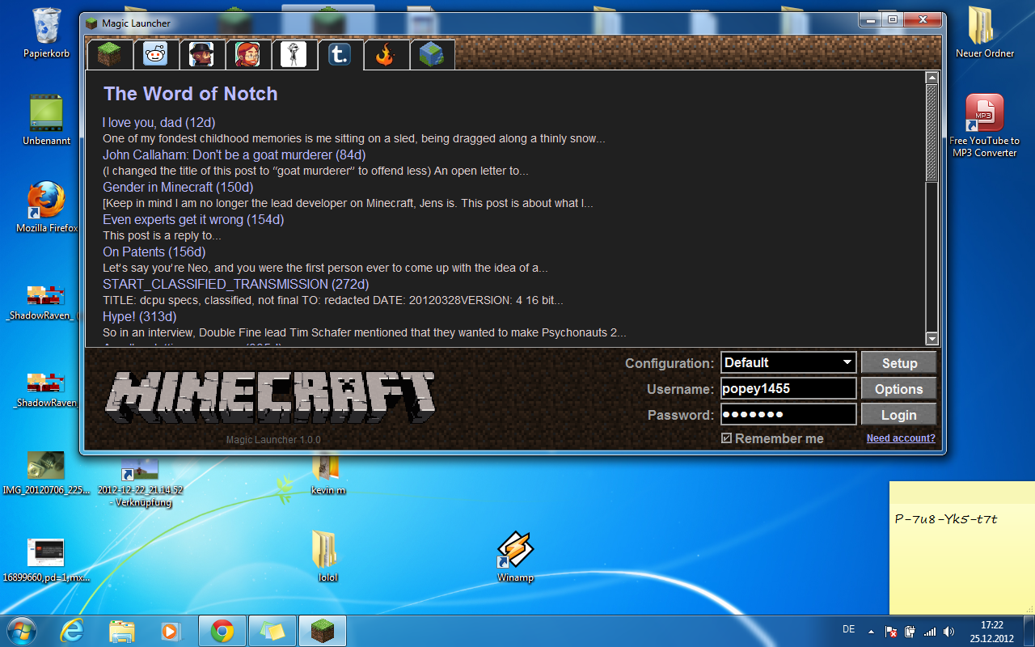Click the news scrollbar down arrow
The image size is (1035, 647).
point(931,339)
